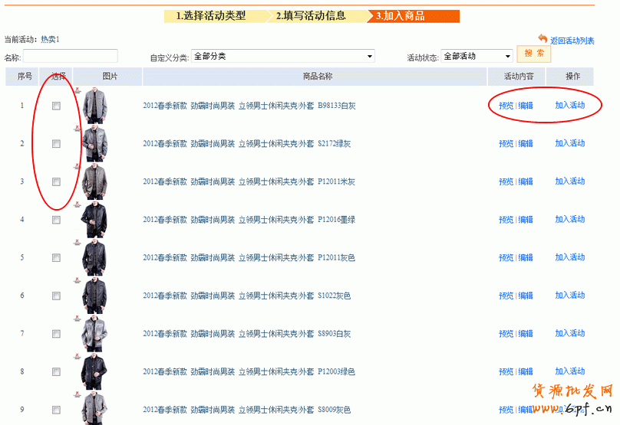This screenshot has width=620, height=425.
Task: Add P12011灰色 jacket via 加入活动
Action: pyautogui.click(x=570, y=257)
